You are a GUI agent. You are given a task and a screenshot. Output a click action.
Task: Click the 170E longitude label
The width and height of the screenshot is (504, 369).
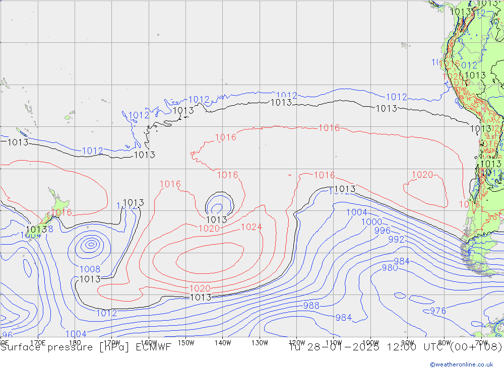coord(38,342)
